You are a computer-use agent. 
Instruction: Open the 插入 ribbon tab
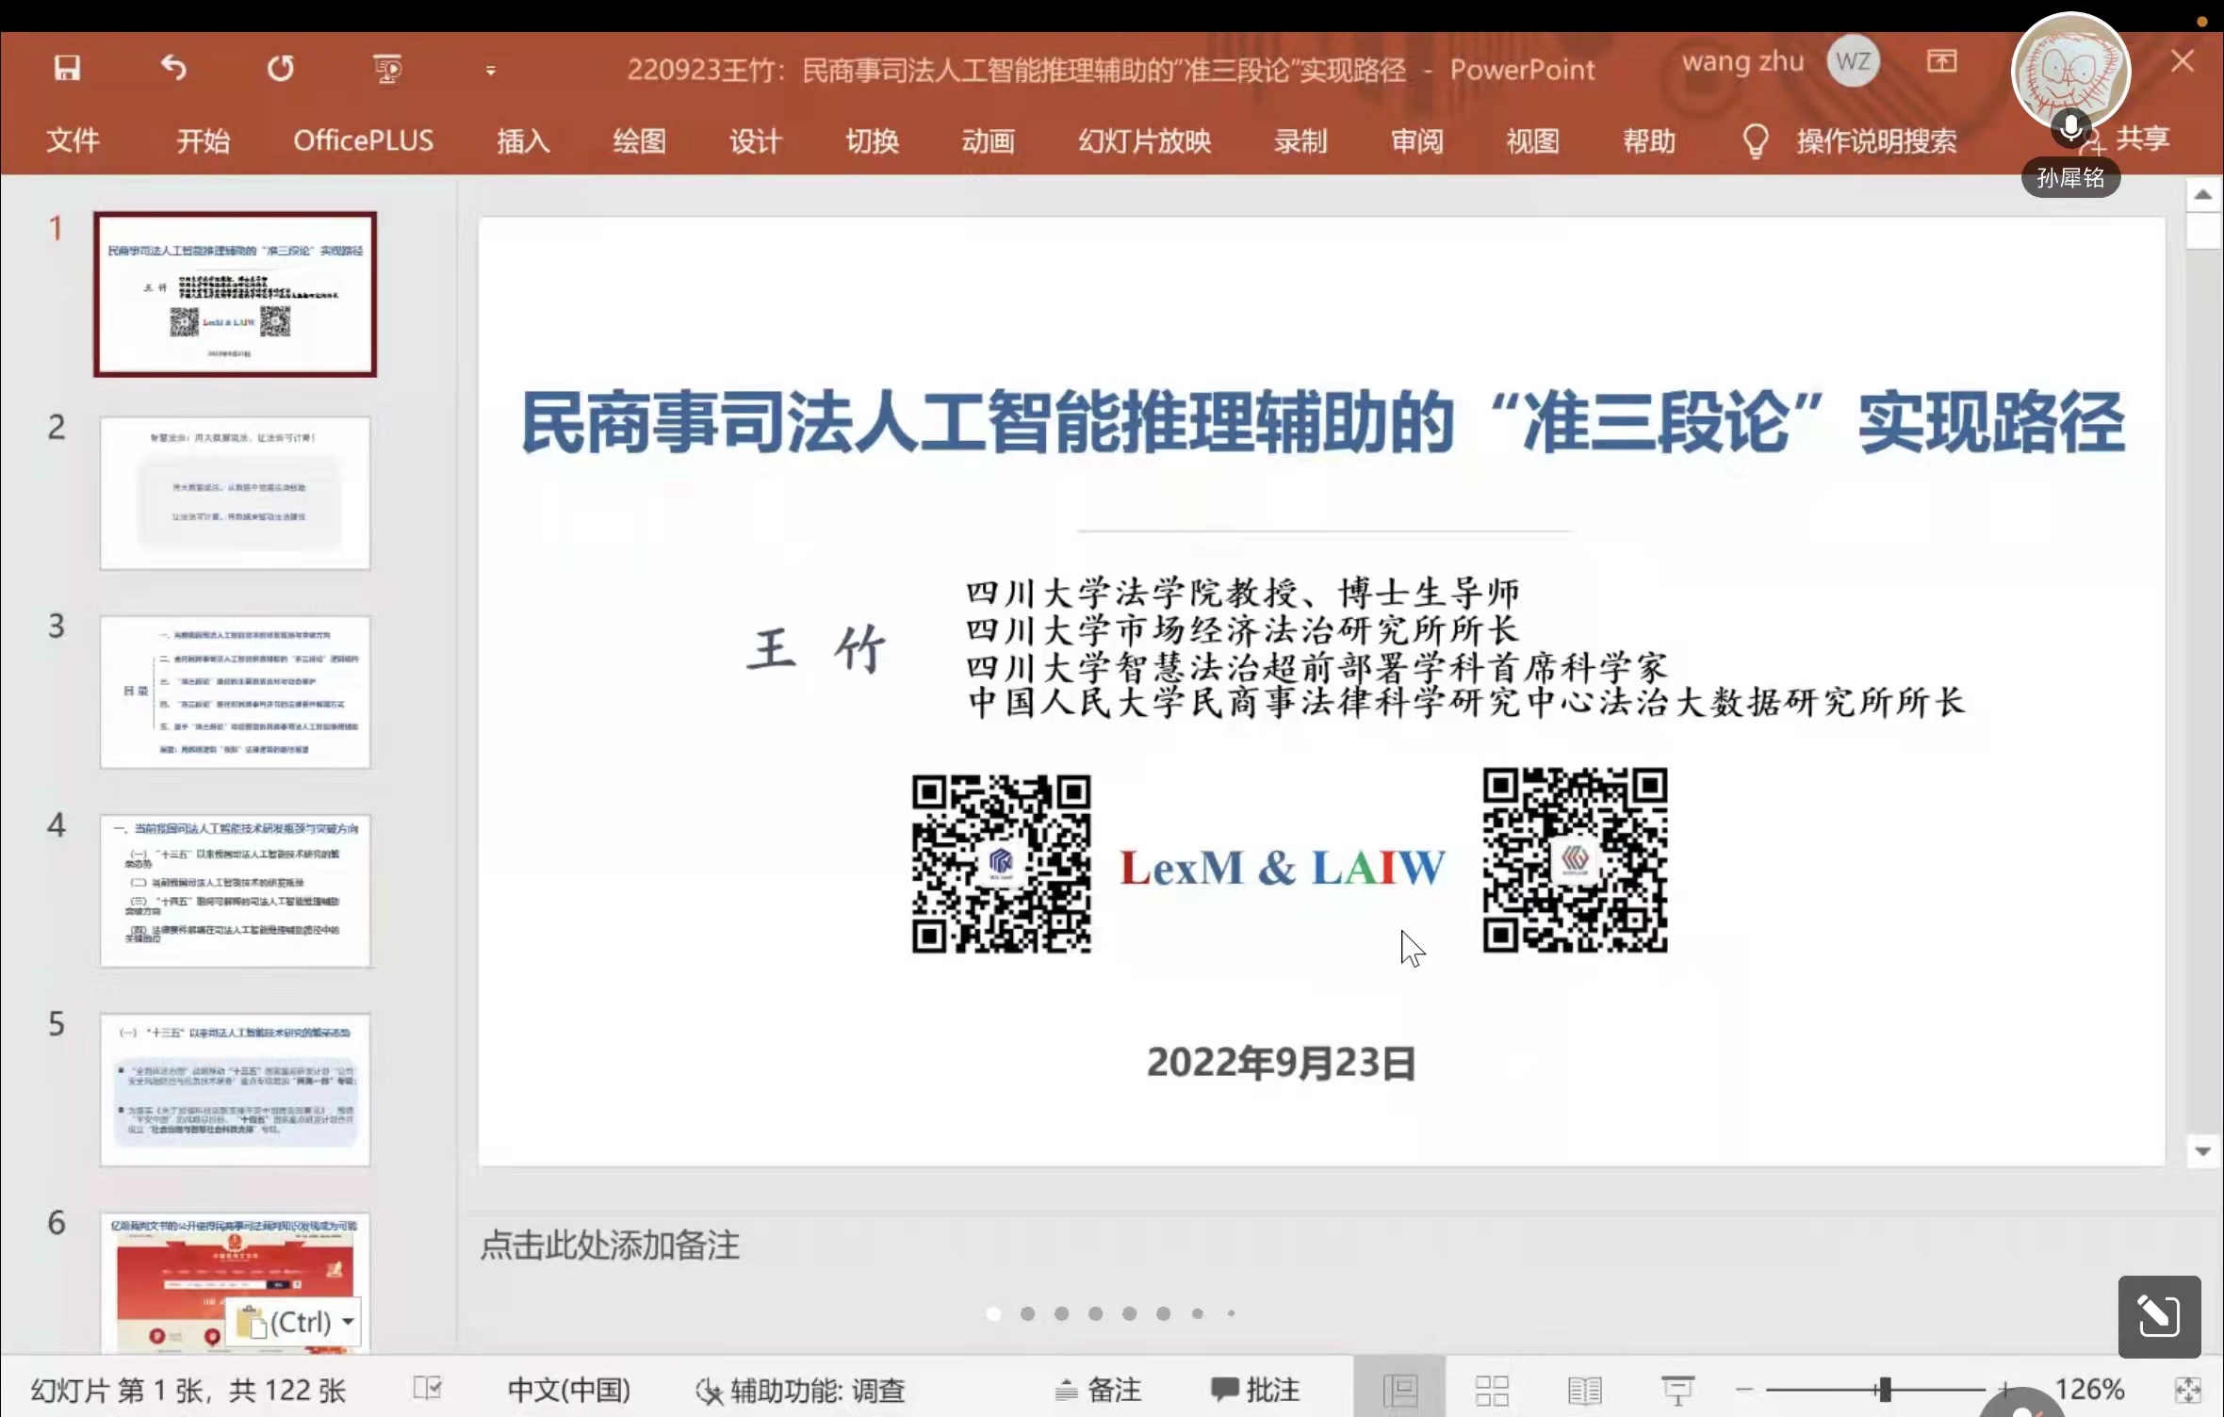[523, 141]
